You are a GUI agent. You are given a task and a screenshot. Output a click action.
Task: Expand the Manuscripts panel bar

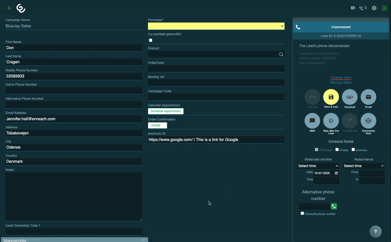[x=74, y=240]
